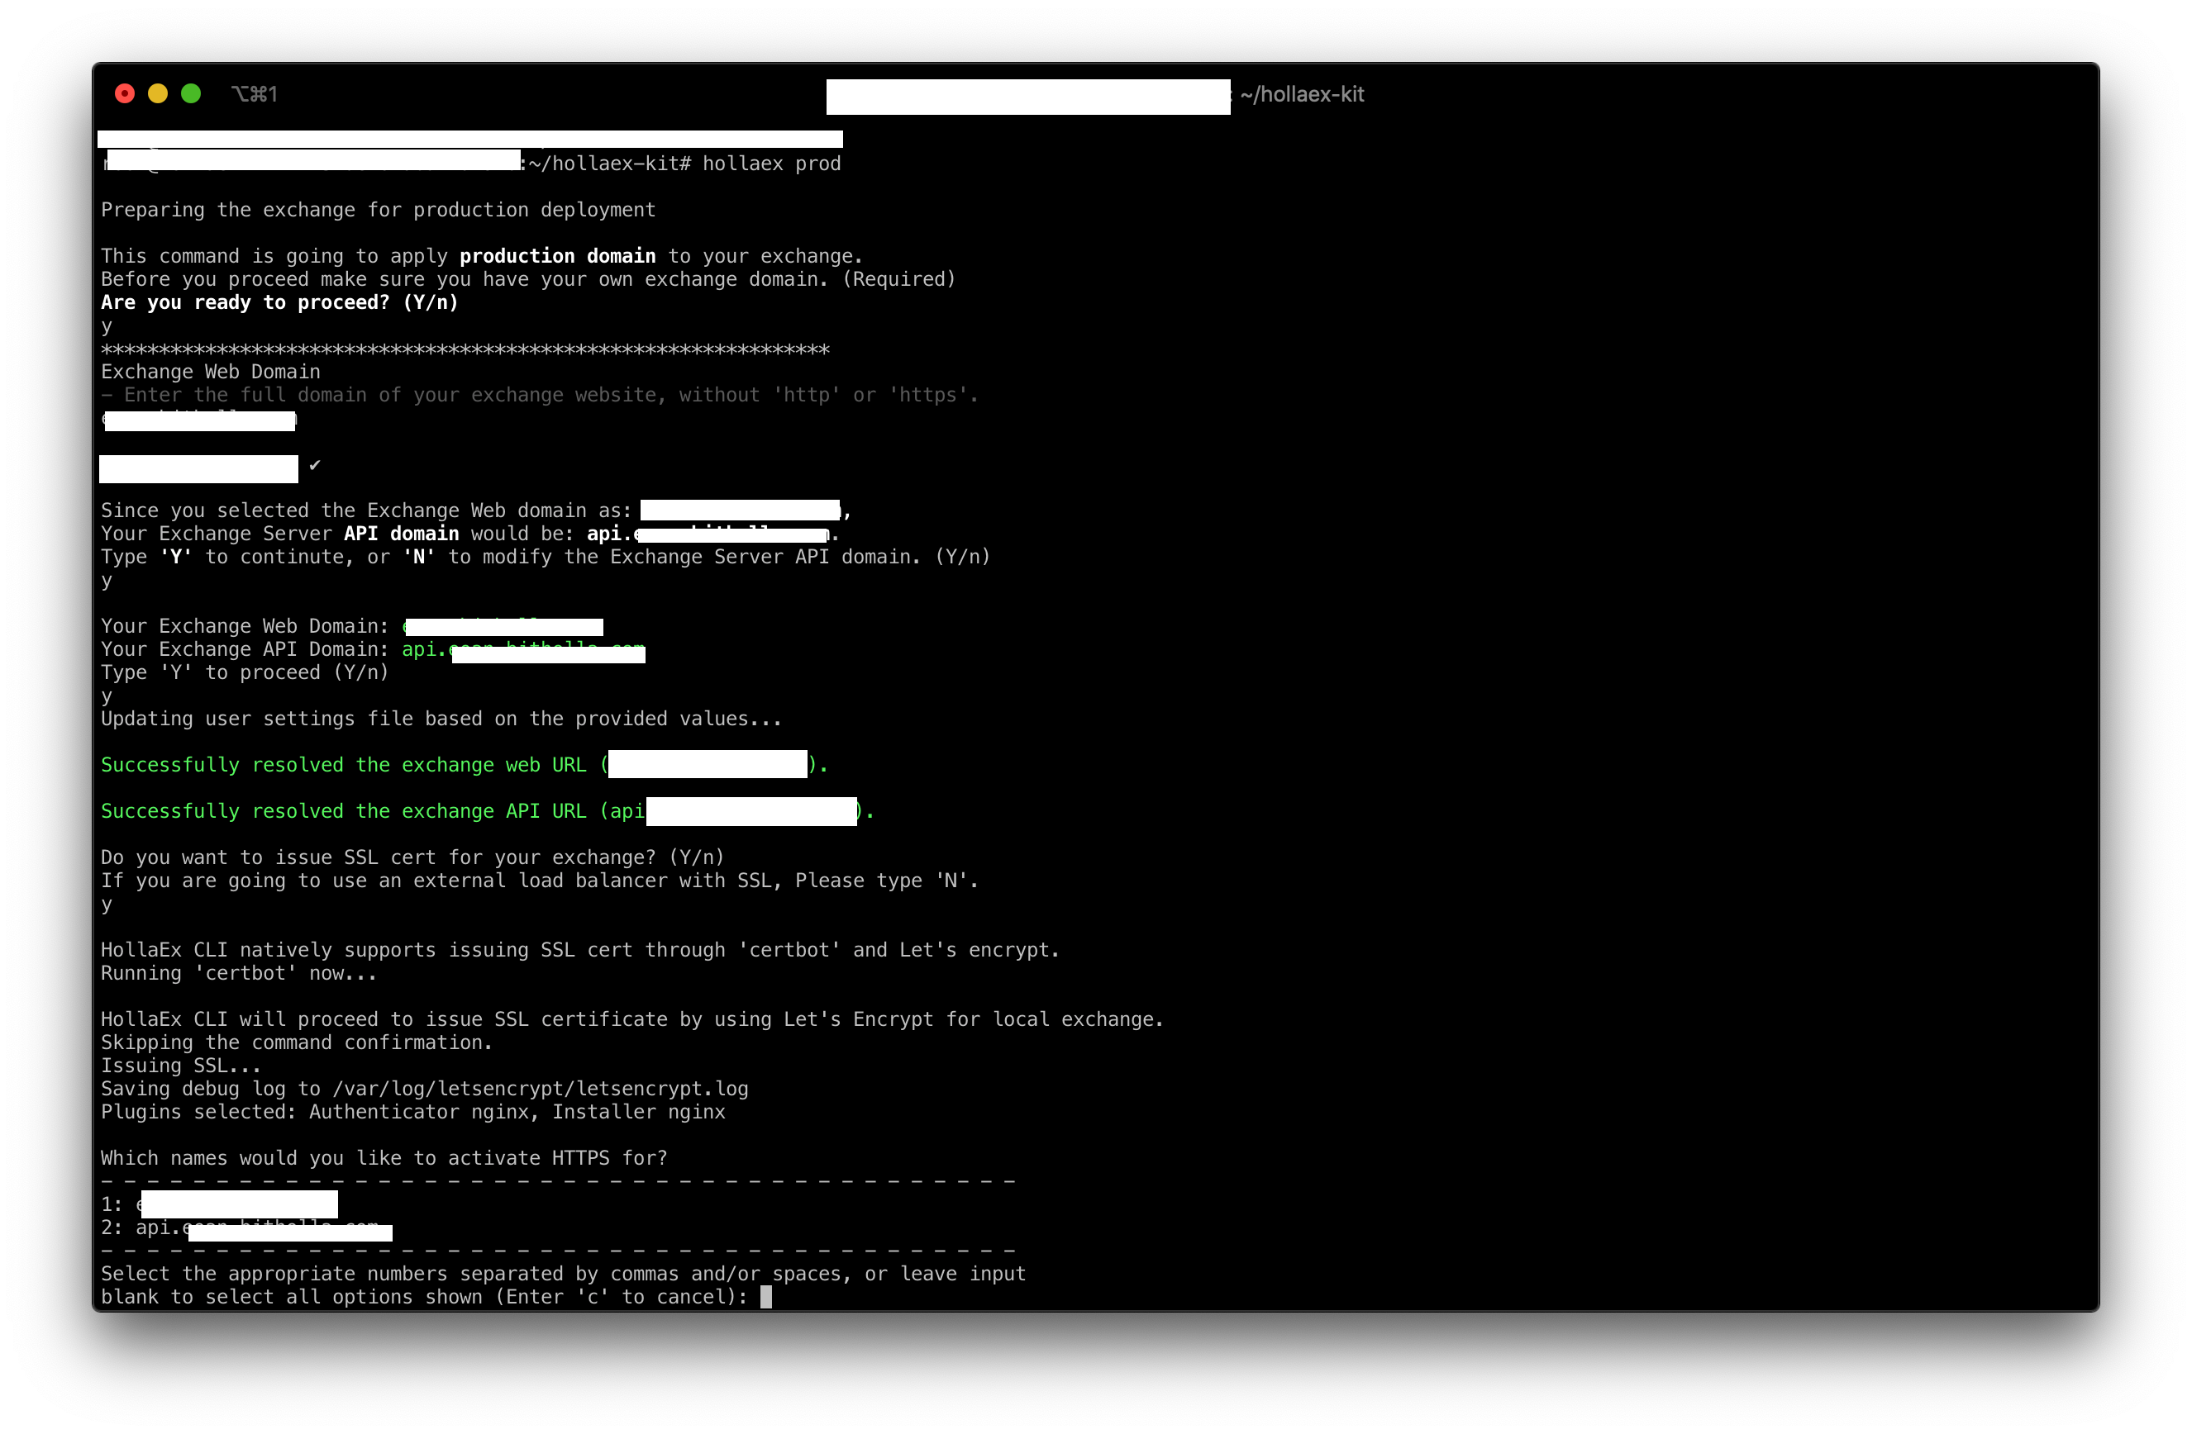Click 'Do you want to issue SSL cert' question
Image resolution: width=2192 pixels, height=1434 pixels.
click(412, 857)
